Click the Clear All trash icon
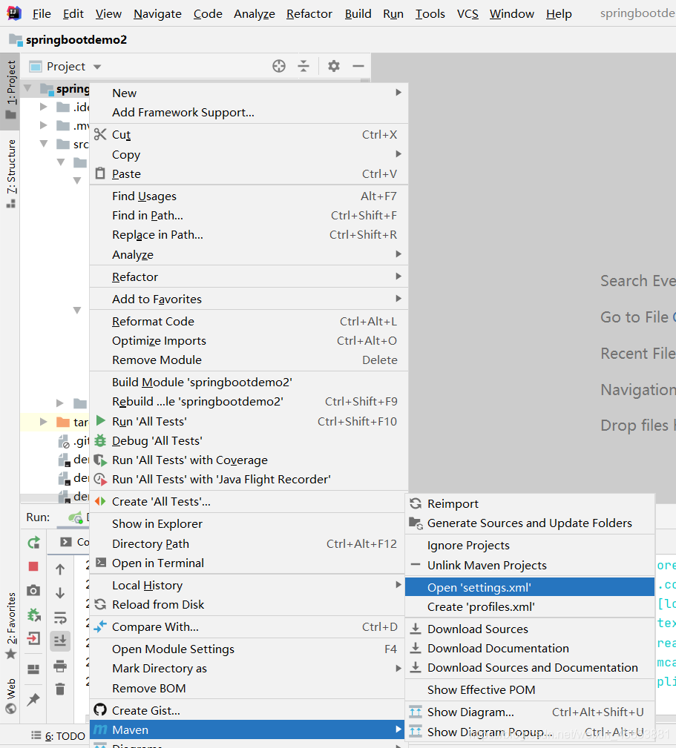Image resolution: width=676 pixels, height=748 pixels. click(60, 689)
